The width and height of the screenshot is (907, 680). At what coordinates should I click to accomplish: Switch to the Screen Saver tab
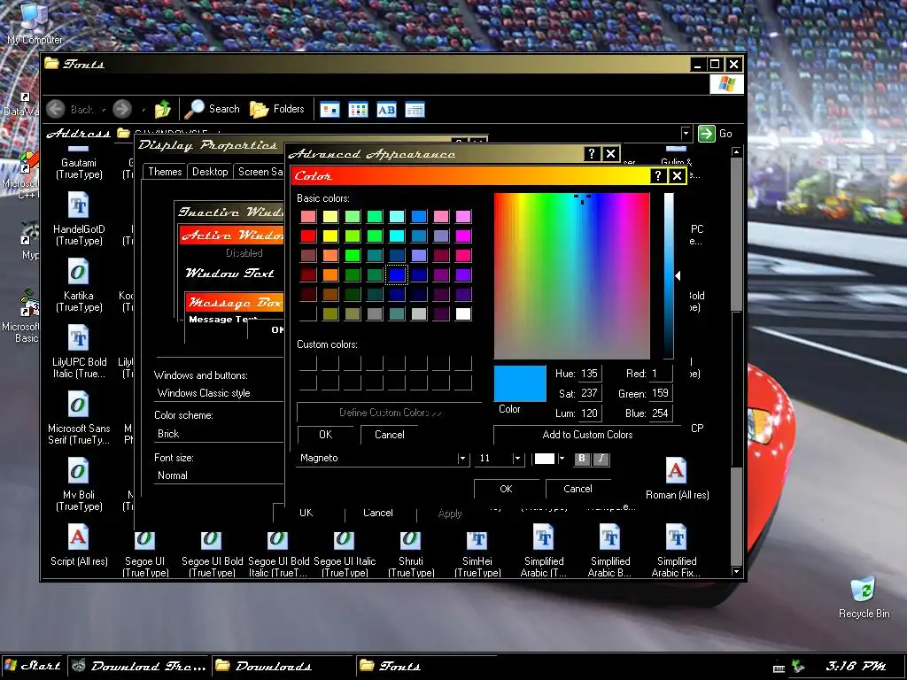(x=260, y=172)
